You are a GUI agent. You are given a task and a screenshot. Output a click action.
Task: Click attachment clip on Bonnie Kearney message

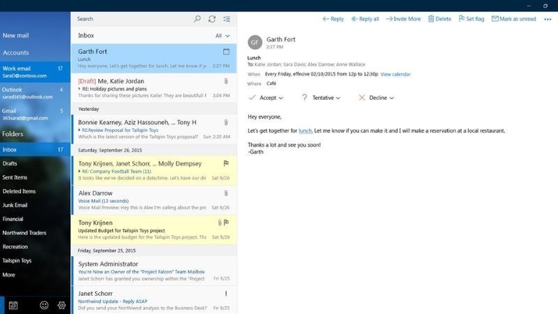point(226,123)
